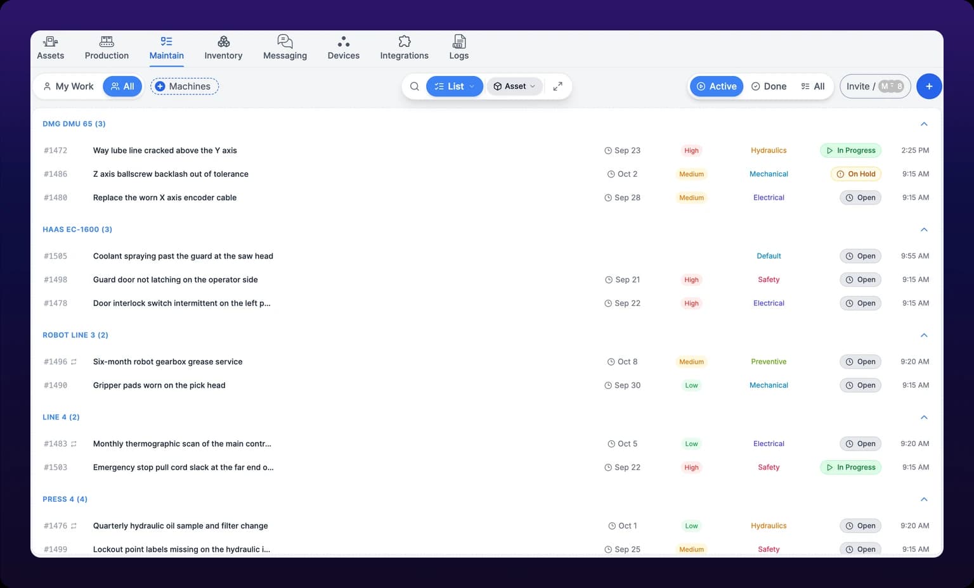
Task: Open the Logs section
Action: click(459, 48)
